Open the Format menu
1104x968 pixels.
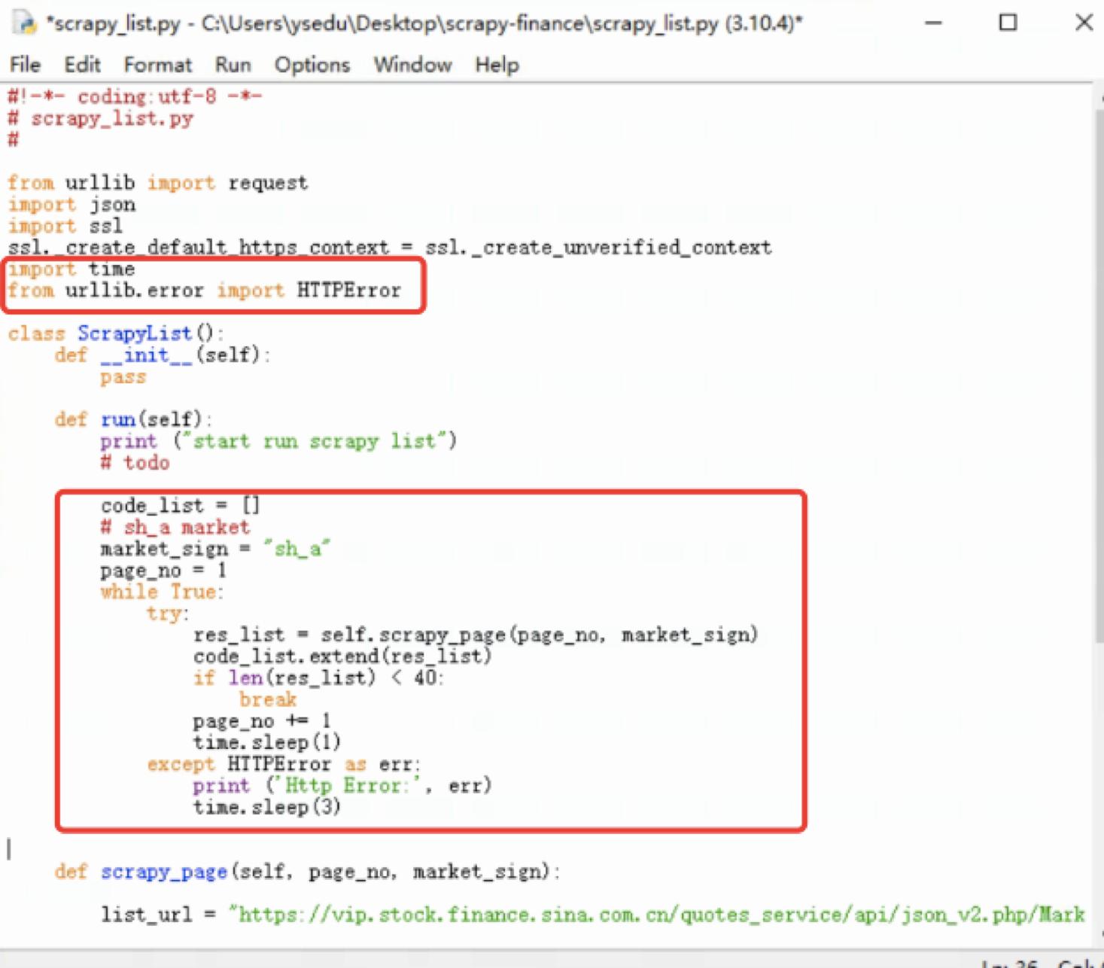tap(157, 65)
